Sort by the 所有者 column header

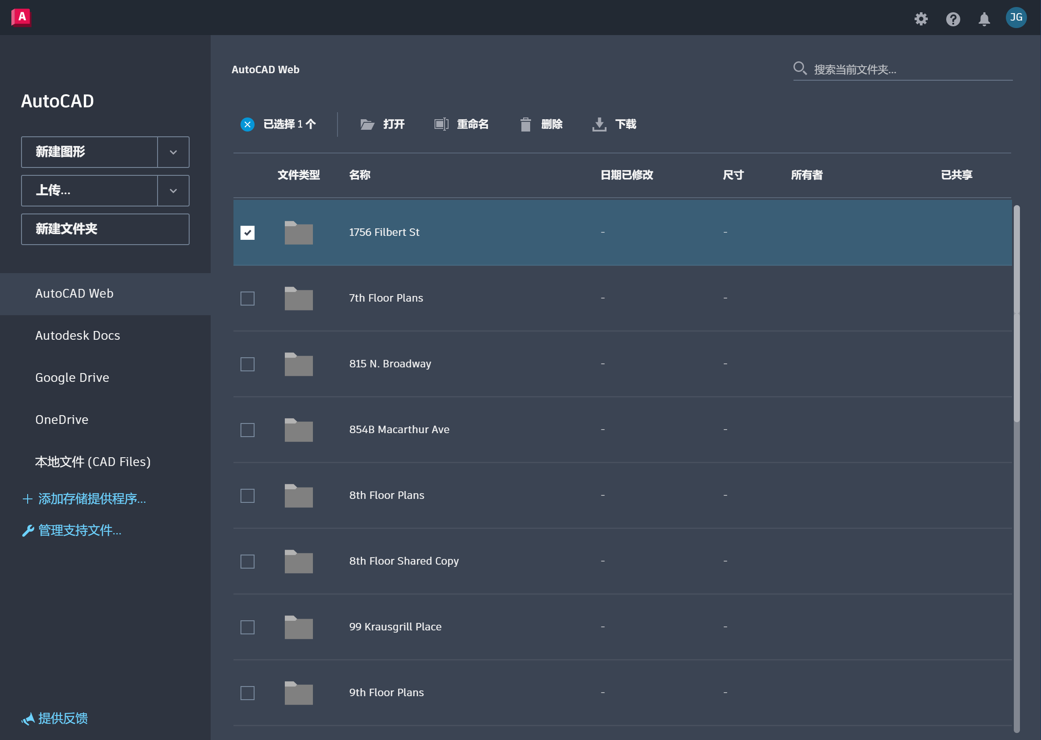coord(807,175)
